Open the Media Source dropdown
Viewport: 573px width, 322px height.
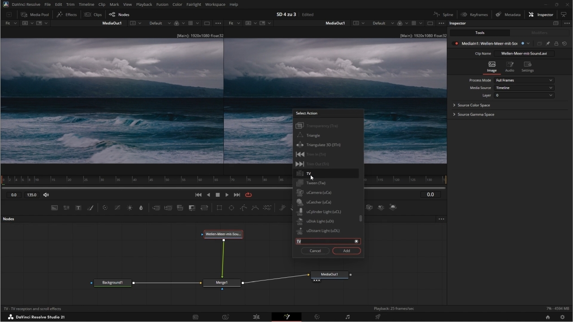pos(524,88)
